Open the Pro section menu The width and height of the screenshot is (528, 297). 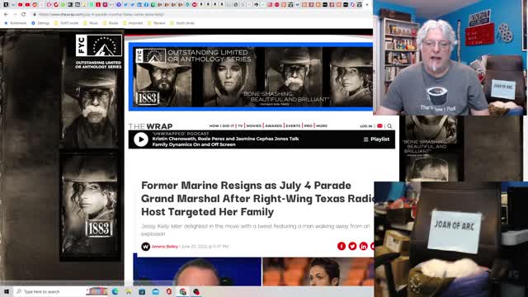tap(308, 126)
